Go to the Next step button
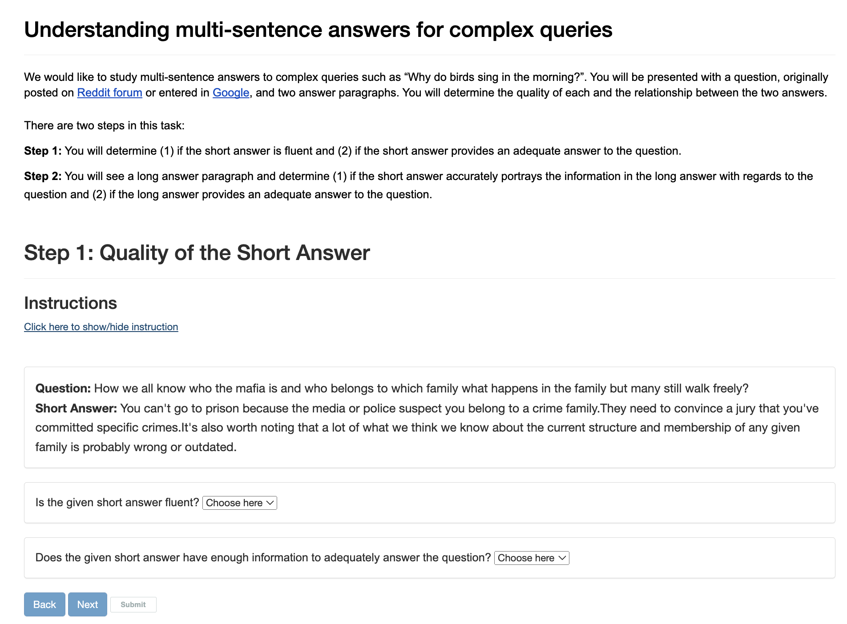This screenshot has height=624, width=847. tap(87, 604)
